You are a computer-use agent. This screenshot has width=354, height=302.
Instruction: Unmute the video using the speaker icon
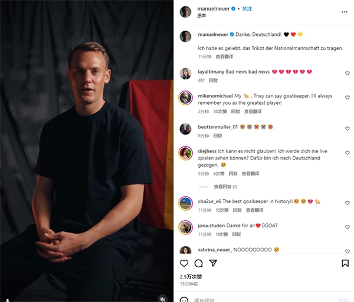[163, 299]
